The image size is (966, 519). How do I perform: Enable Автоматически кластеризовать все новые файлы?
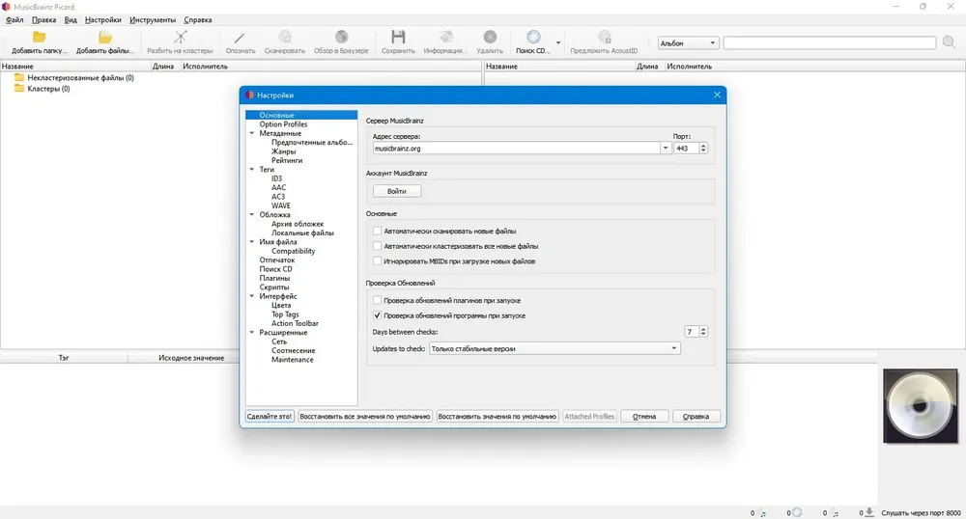[377, 245]
